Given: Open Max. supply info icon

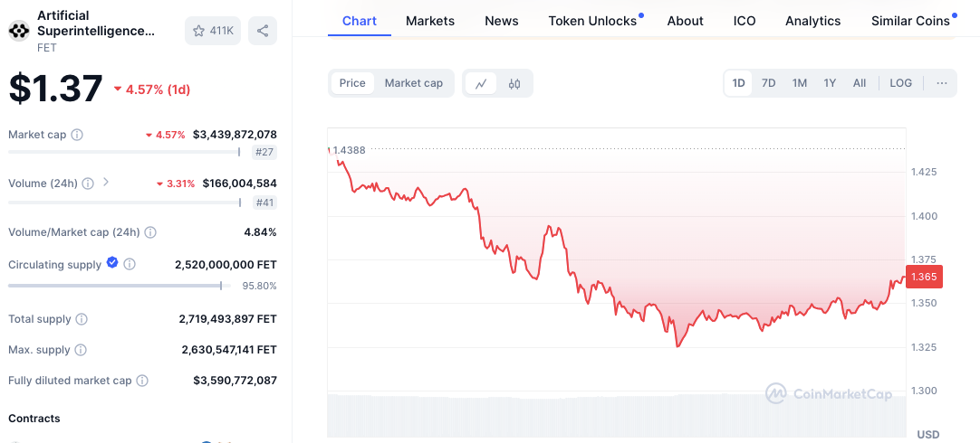Looking at the screenshot, I should click(x=81, y=350).
